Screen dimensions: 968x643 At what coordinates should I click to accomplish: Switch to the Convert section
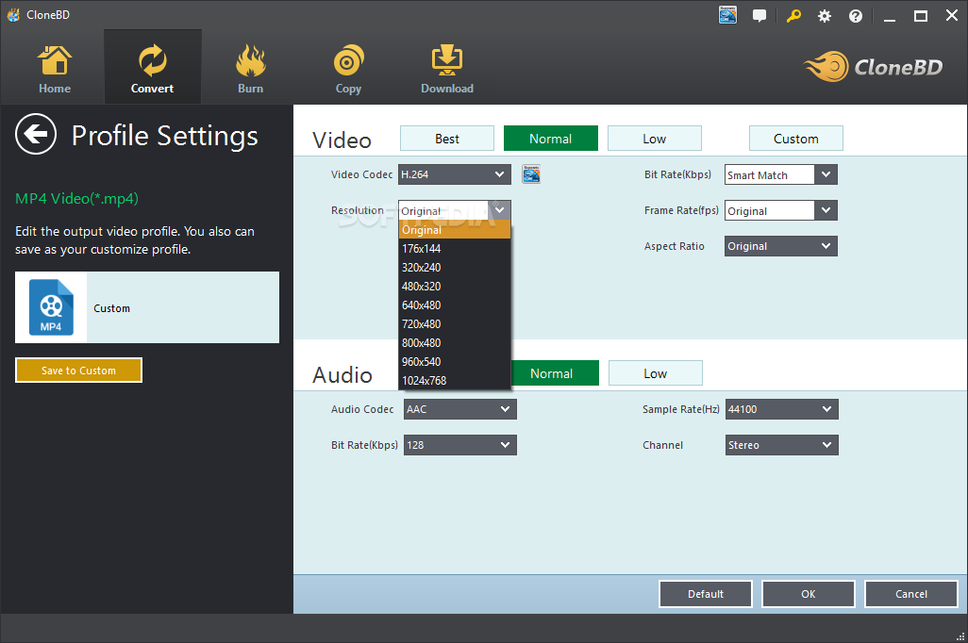coord(153,69)
